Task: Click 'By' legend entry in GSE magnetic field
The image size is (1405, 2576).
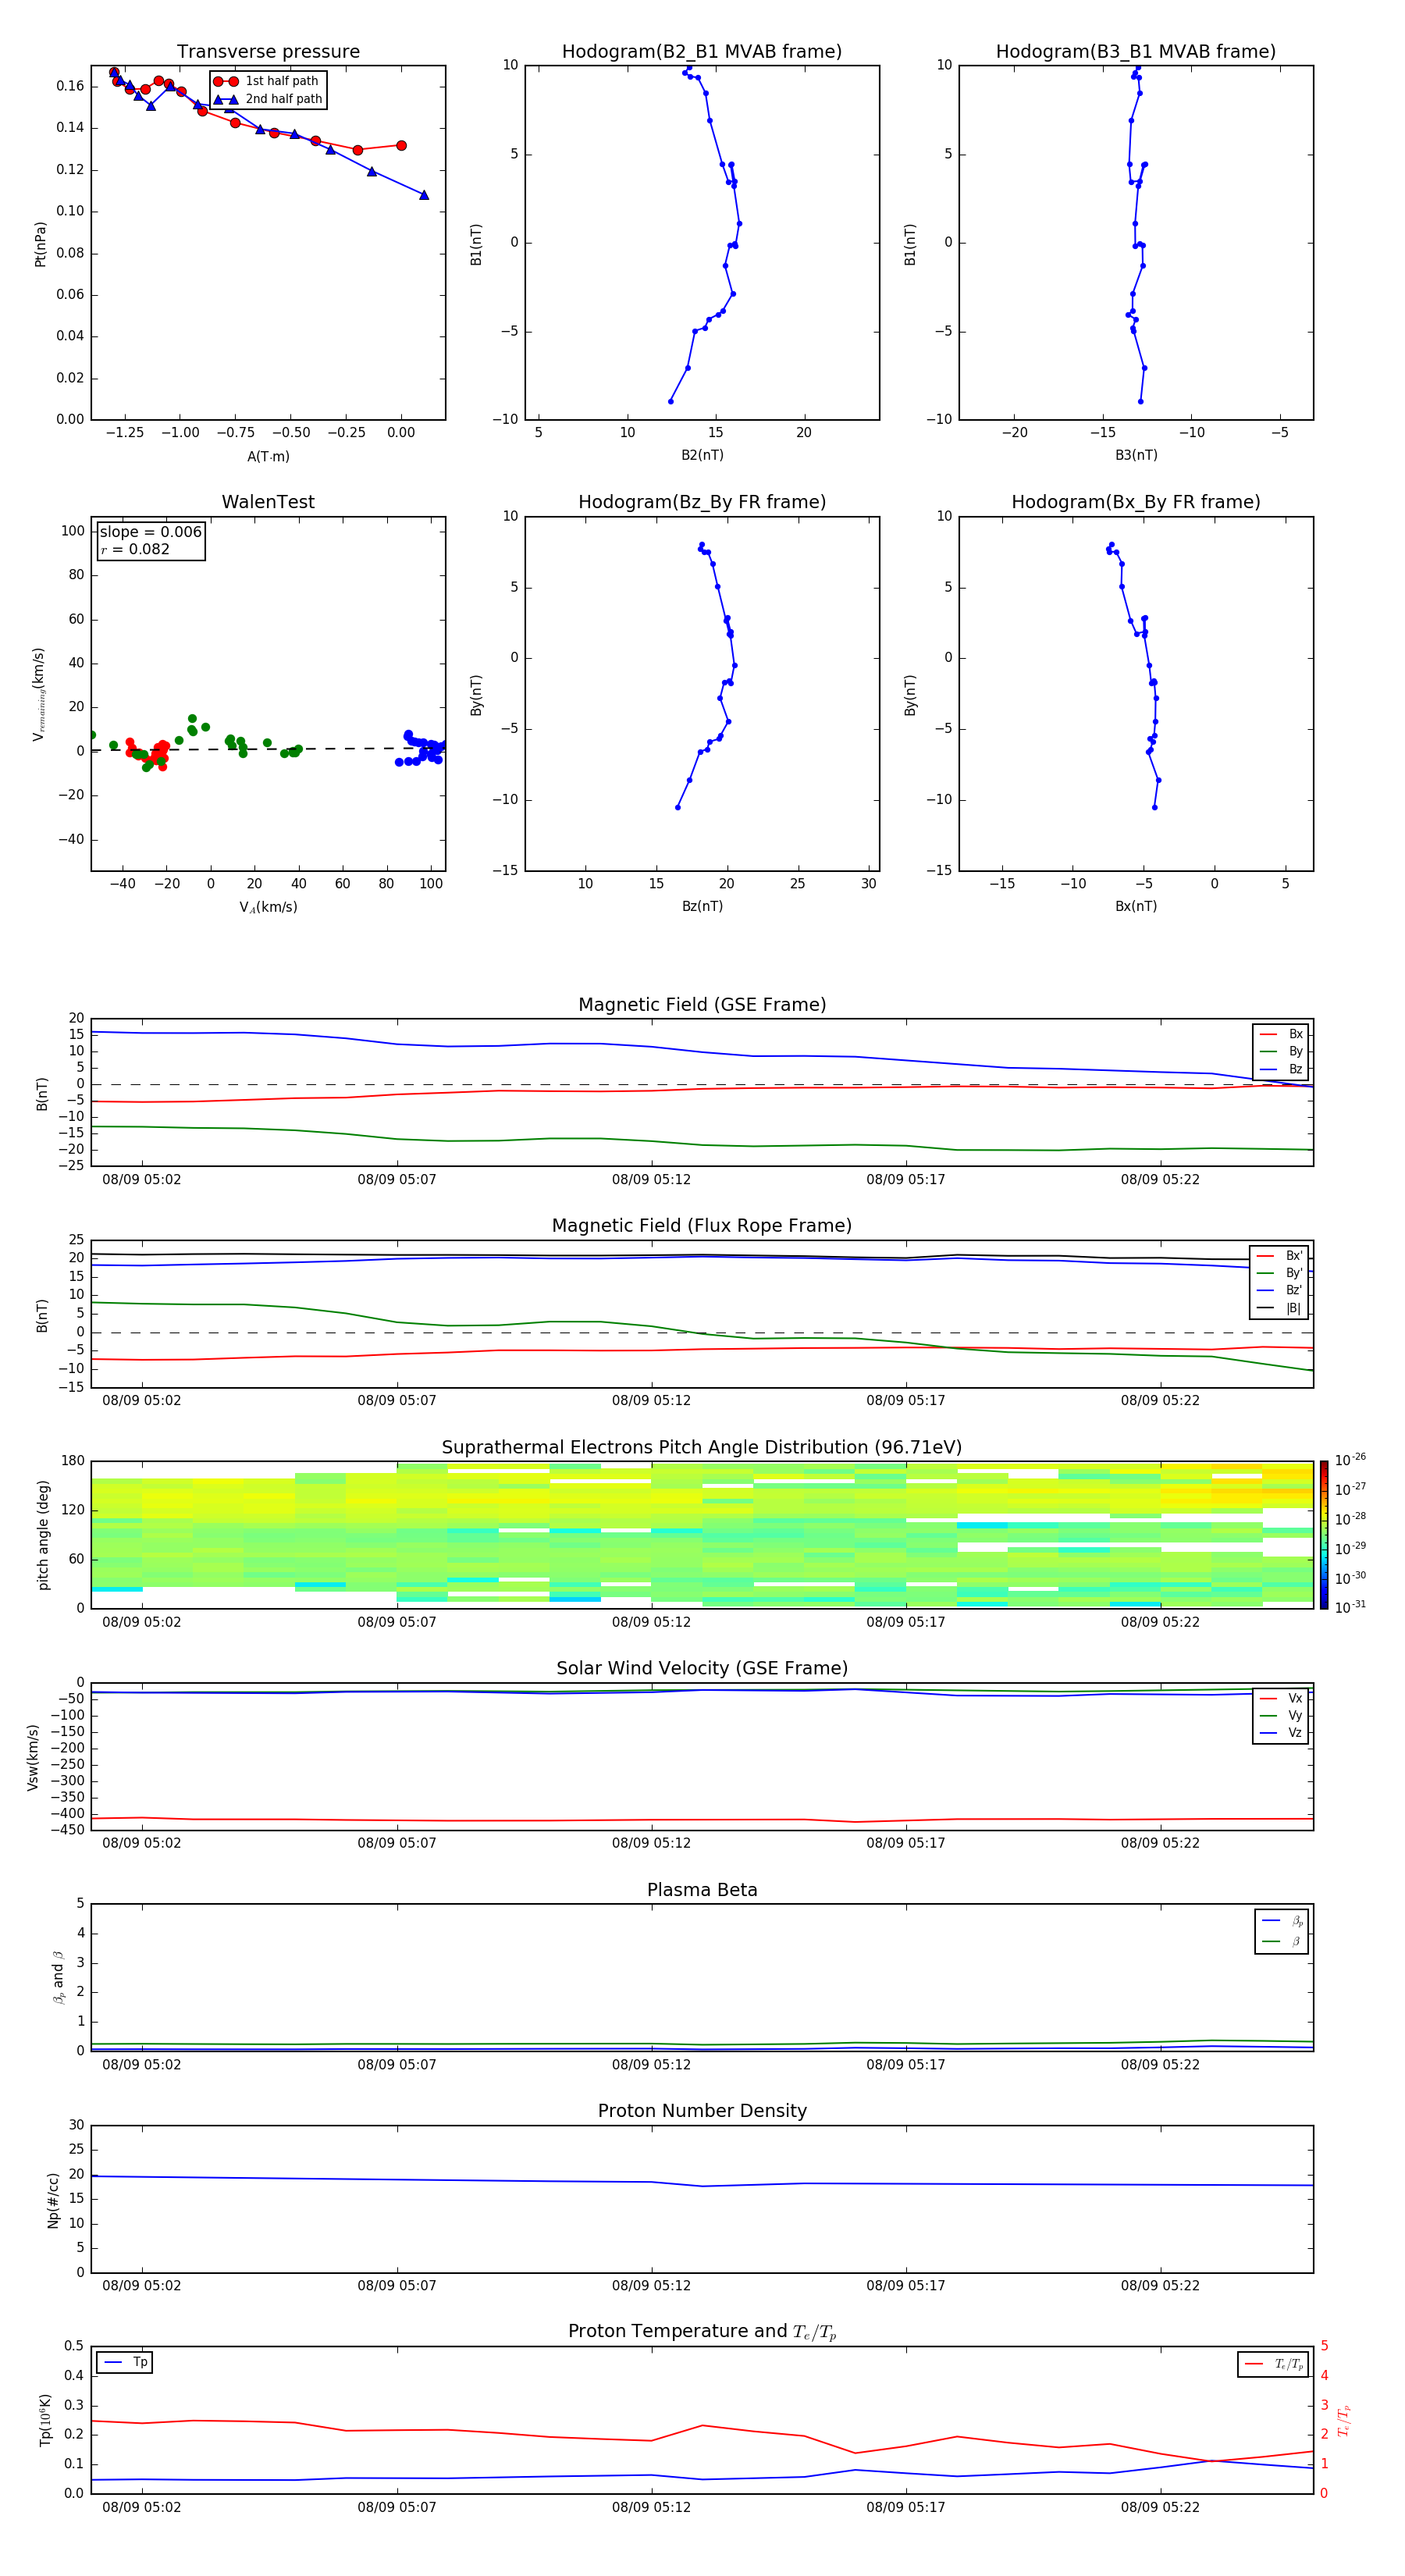Action: (x=1281, y=1052)
